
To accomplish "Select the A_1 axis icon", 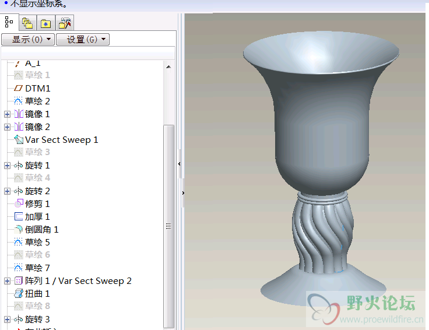I will click(x=18, y=64).
